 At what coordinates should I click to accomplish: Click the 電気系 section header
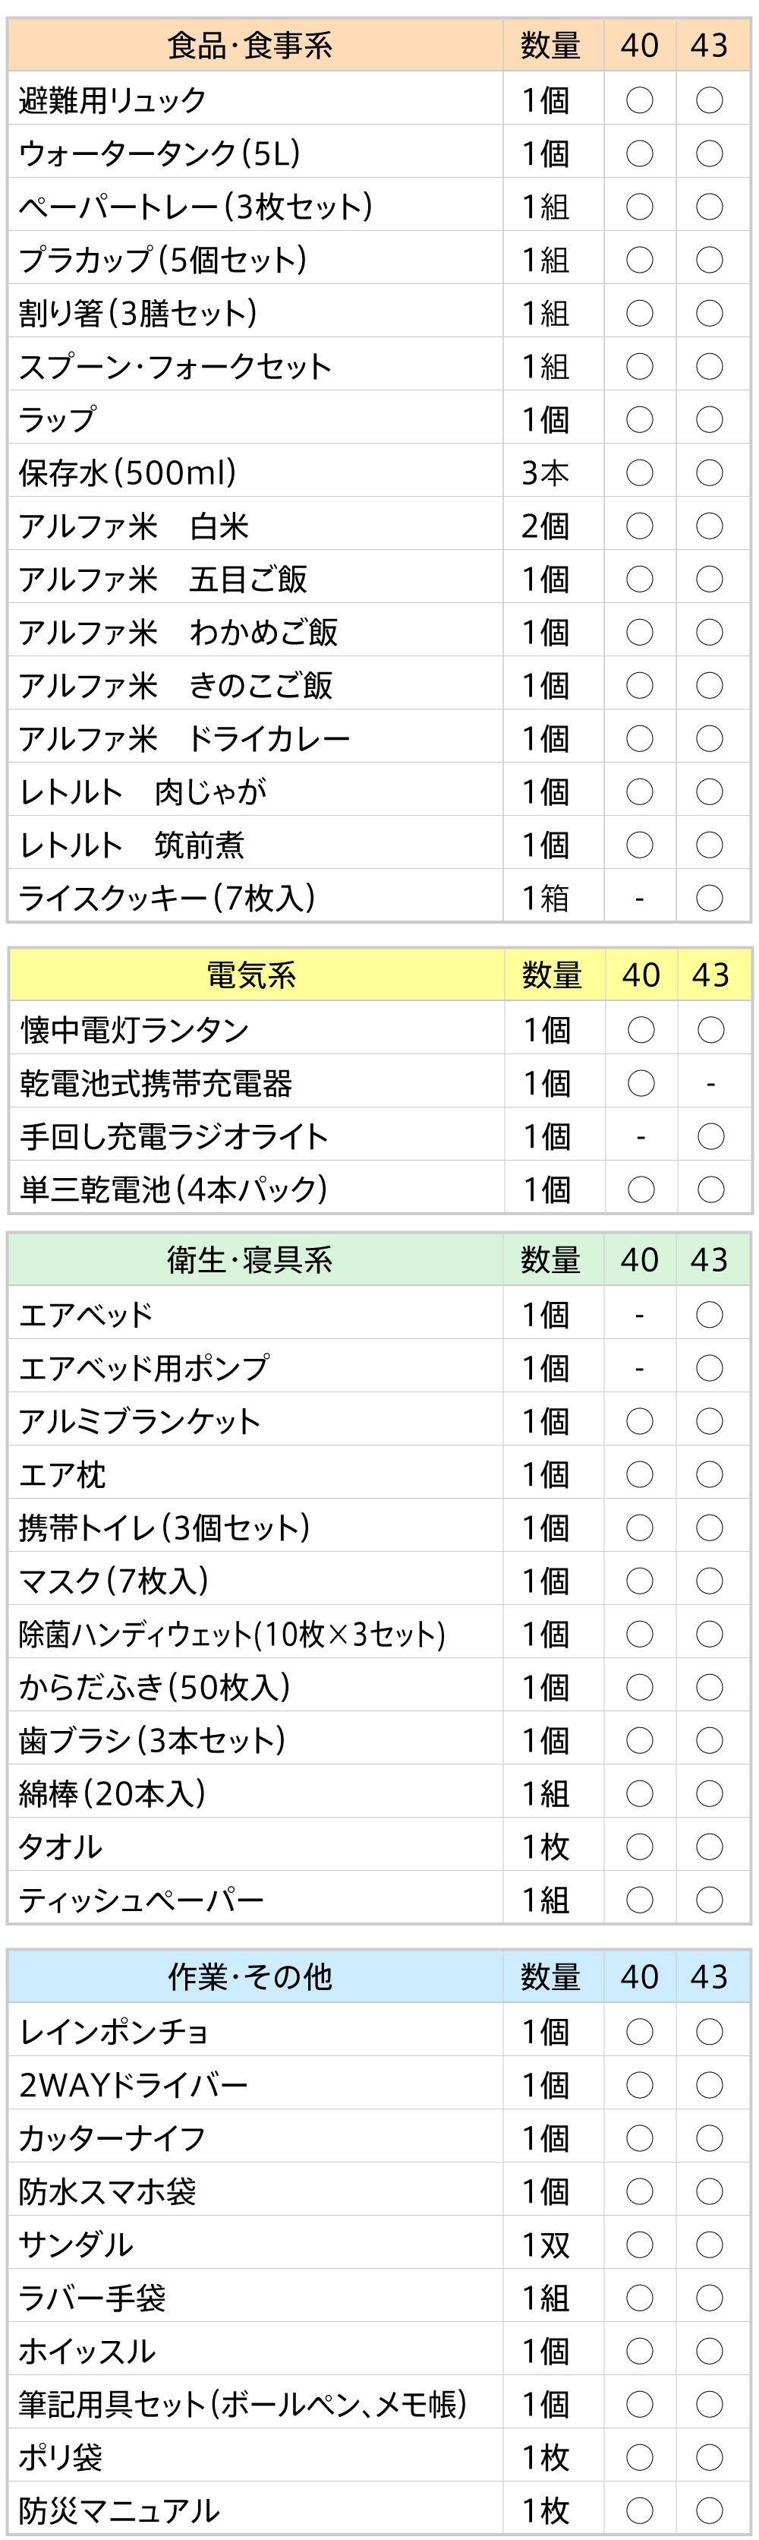[251, 975]
